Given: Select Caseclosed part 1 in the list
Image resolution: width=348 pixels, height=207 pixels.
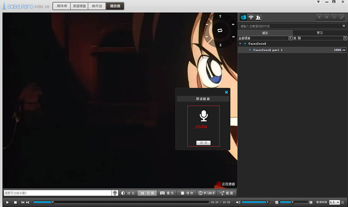Looking at the screenshot, I should coord(292,50).
